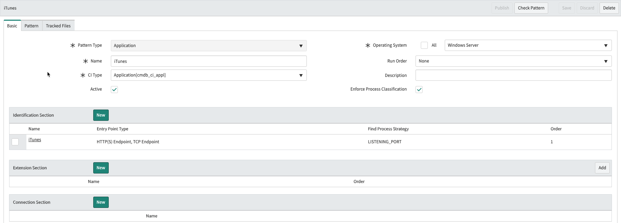Click the HTTP(S) Endpoint, TCP Endpoint cell

coord(128,142)
